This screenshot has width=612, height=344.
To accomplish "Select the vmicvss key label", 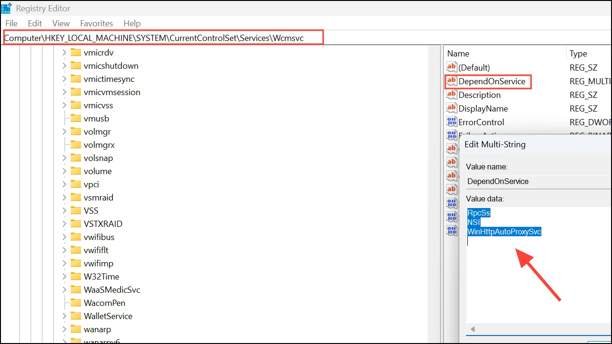I will (x=98, y=105).
